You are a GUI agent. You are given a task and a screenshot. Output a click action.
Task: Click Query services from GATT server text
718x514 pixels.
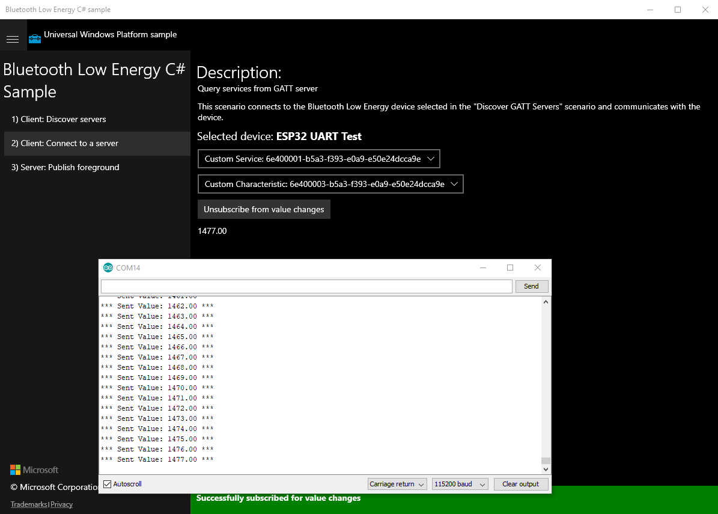[257, 88]
